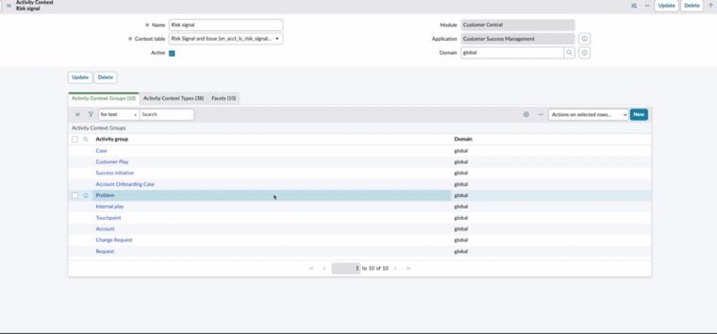Click the Domain input field
717x334 pixels.
point(512,52)
